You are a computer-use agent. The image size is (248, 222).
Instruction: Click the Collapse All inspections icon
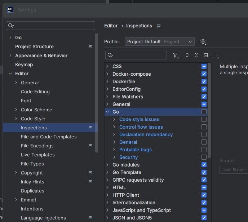pos(196,55)
